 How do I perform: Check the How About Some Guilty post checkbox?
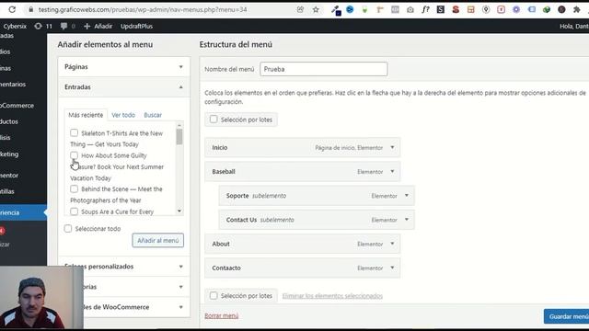74,155
